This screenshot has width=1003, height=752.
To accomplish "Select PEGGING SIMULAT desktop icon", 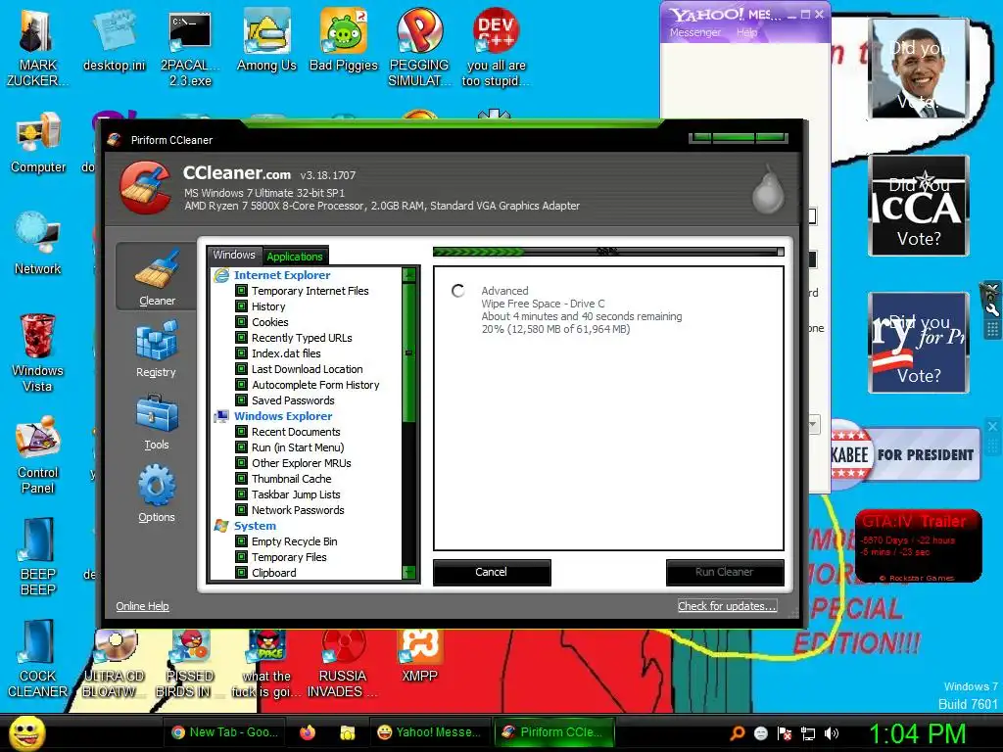I will (x=419, y=47).
